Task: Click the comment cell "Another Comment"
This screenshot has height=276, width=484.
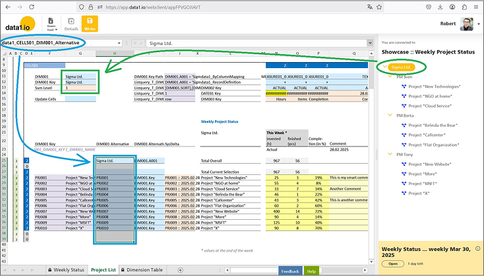Action: point(348,189)
